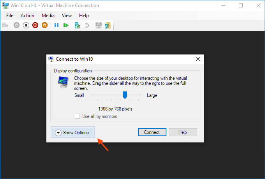The width and height of the screenshot is (265, 179).
Task: Expand Show Options
Action: click(x=73, y=132)
